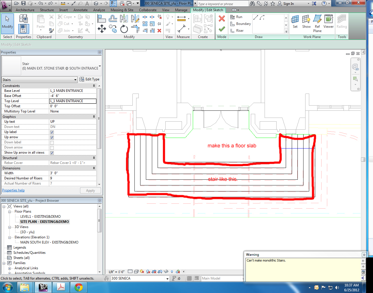The image size is (373, 293).
Task: Open the Annotate ribbon tab
Action: click(80, 10)
